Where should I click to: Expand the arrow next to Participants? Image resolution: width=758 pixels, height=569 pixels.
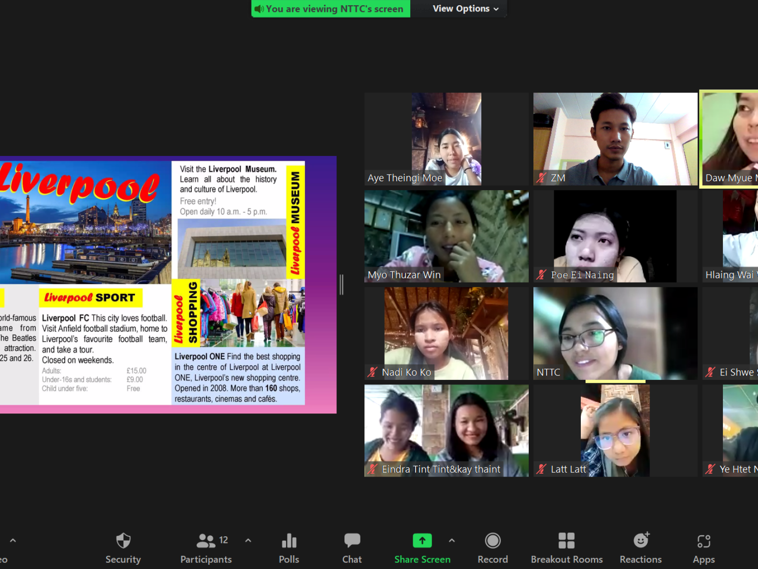pos(248,541)
